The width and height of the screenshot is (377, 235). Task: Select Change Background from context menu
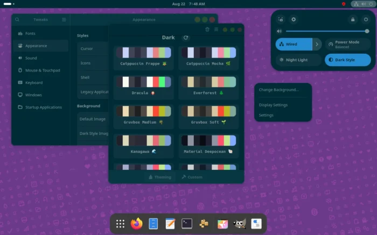pyautogui.click(x=278, y=90)
